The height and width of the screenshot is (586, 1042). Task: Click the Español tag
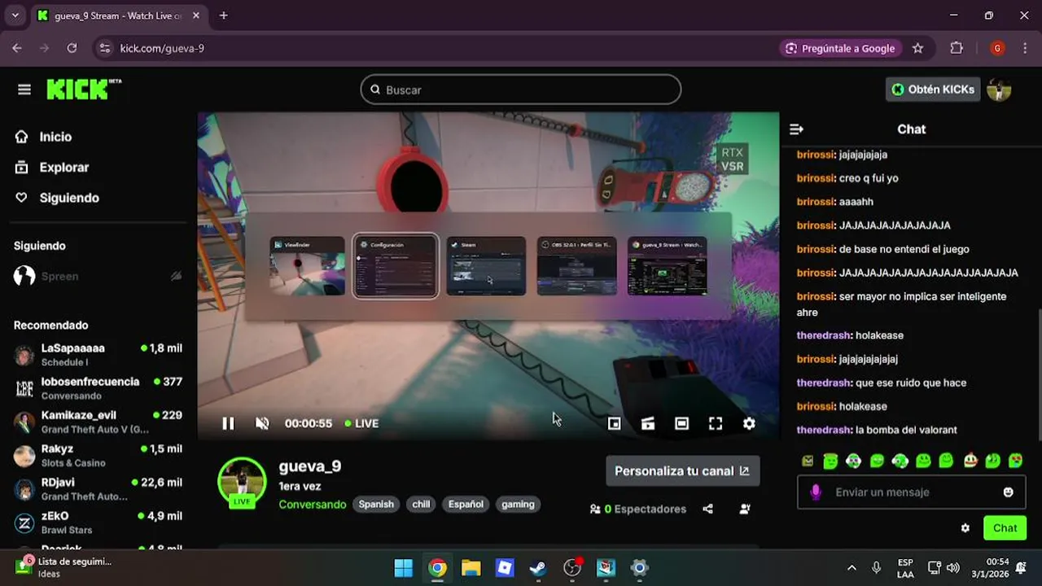466,505
